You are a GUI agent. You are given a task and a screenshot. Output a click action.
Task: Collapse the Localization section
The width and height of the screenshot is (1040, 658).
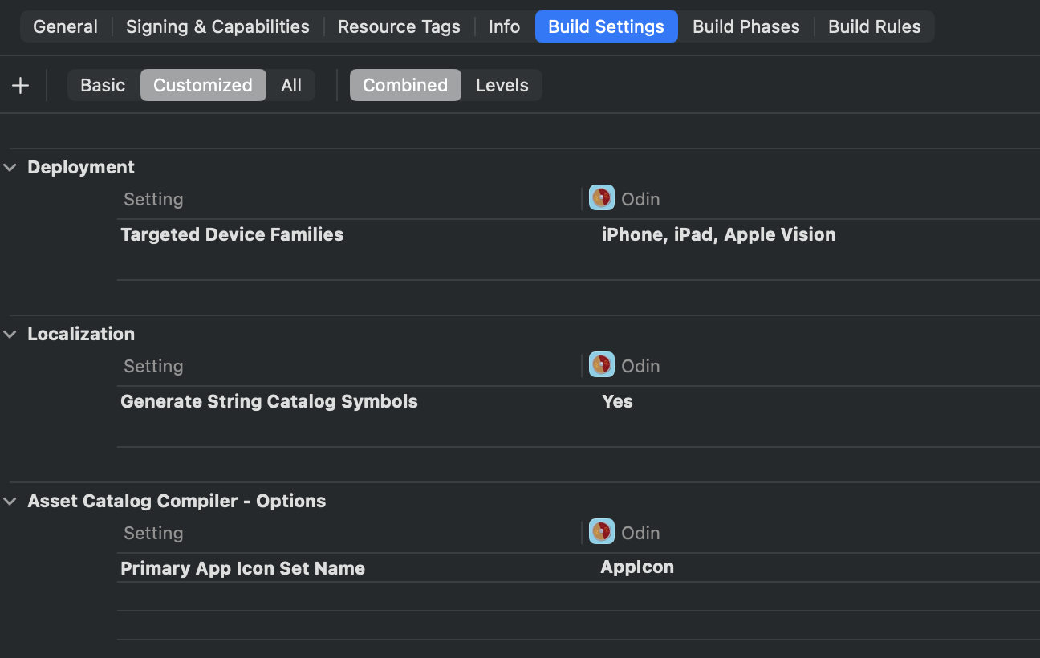click(10, 334)
